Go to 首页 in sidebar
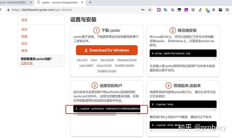Screen dimensions: 232x138 (24, 20)
